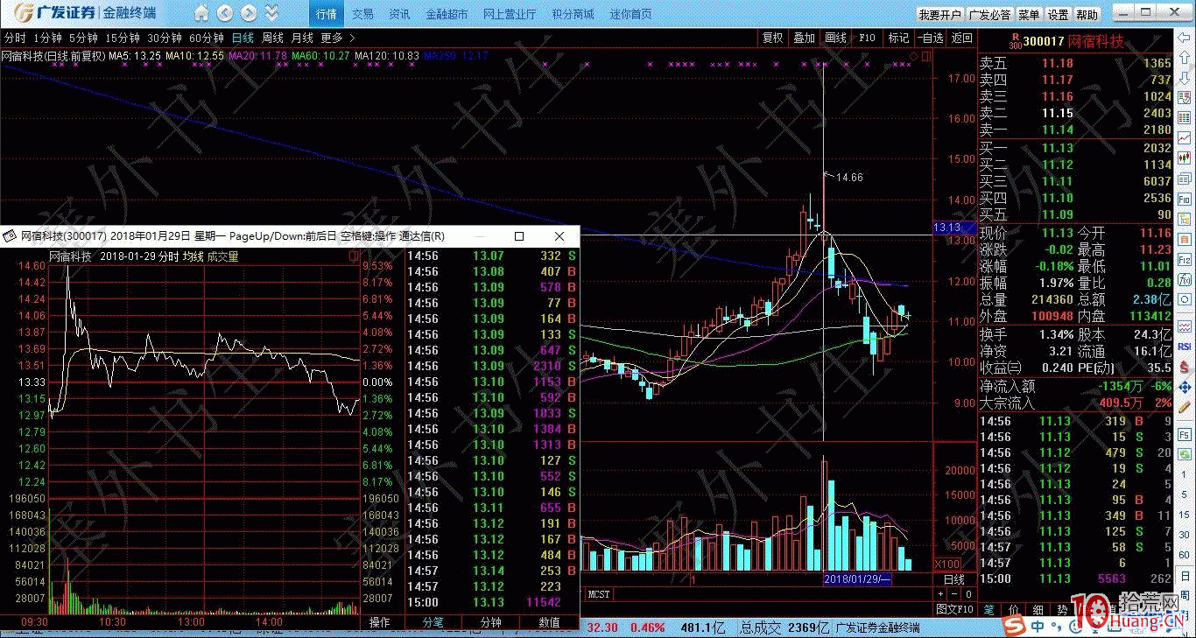Select the 分笔 tab in popup window

point(433,622)
